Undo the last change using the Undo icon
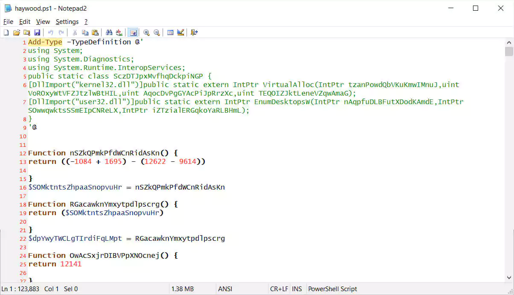This screenshot has width=514, height=295. click(x=50, y=32)
